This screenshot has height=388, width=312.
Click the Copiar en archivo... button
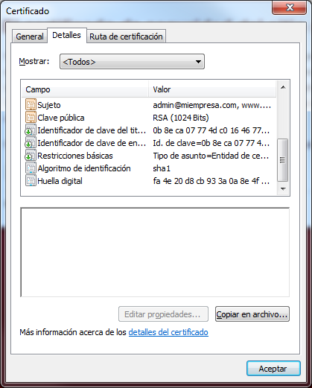click(252, 314)
